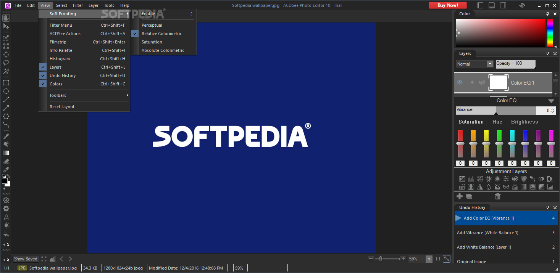Step the Vibrance value spinner
This screenshot has height=273, width=560.
pyautogui.click(x=552, y=111)
